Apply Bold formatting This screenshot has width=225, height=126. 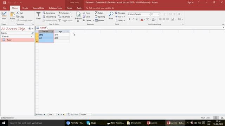click(x=129, y=19)
